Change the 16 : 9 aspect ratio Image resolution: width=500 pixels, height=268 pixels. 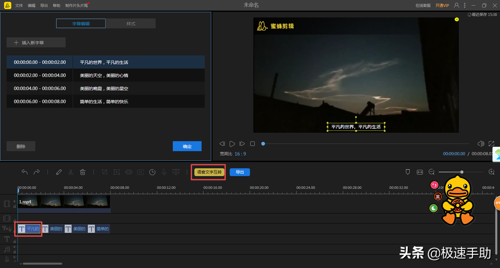point(240,154)
